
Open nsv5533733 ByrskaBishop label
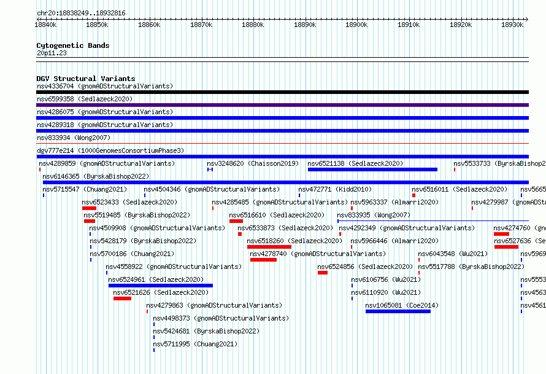499,163
